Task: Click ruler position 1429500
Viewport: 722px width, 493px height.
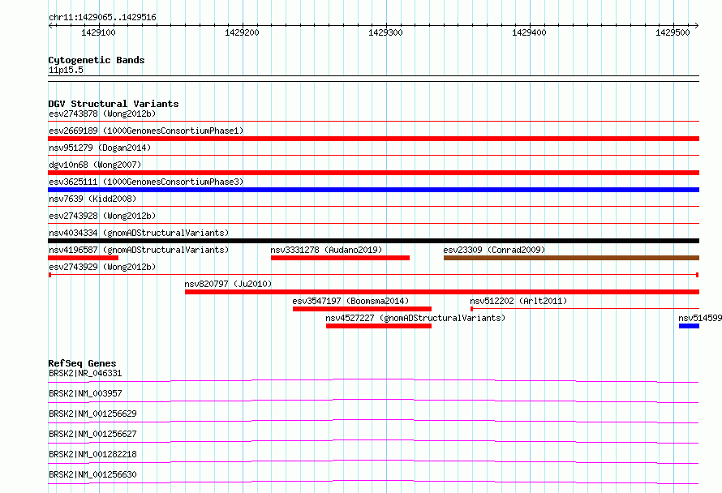Action: click(673, 32)
